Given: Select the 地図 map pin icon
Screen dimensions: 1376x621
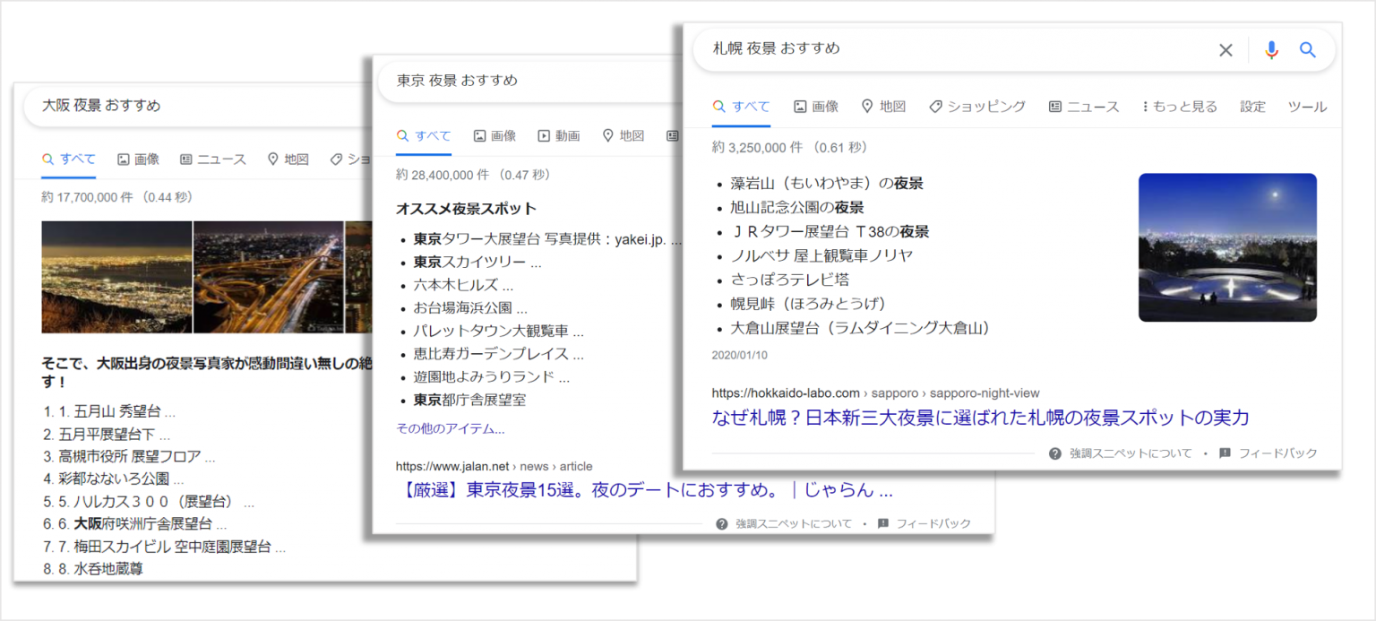Looking at the screenshot, I should pyautogui.click(x=866, y=106).
